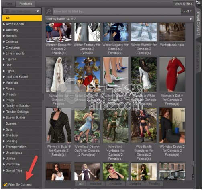
Task: Click the search magnifier icon
Action: tap(48, 12)
